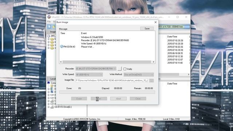Click the message log left scroll arrow
Screen dimensions: 233x131
pyautogui.click(x=61, y=62)
